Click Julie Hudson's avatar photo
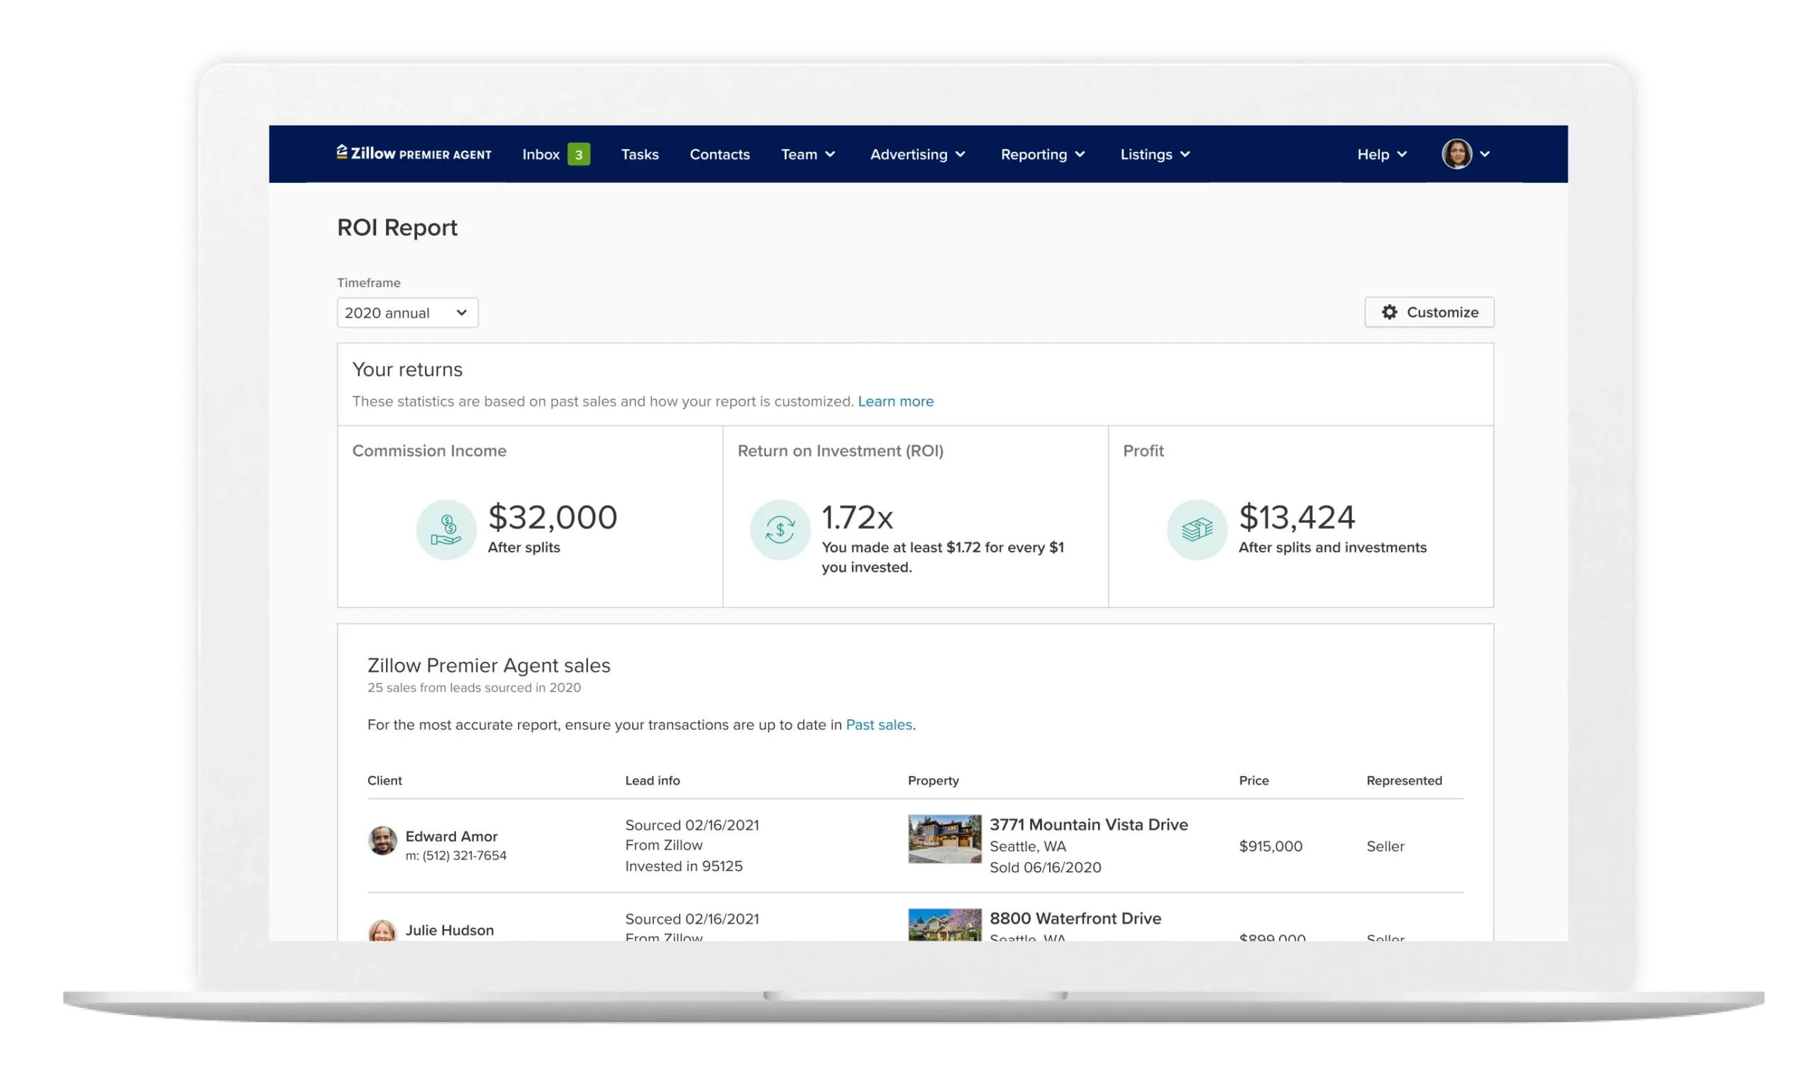 (382, 930)
